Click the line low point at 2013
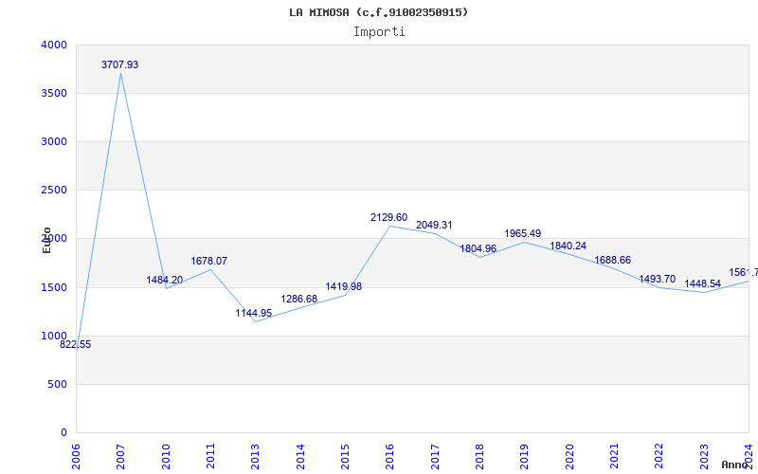The image size is (758, 474). coord(255,321)
